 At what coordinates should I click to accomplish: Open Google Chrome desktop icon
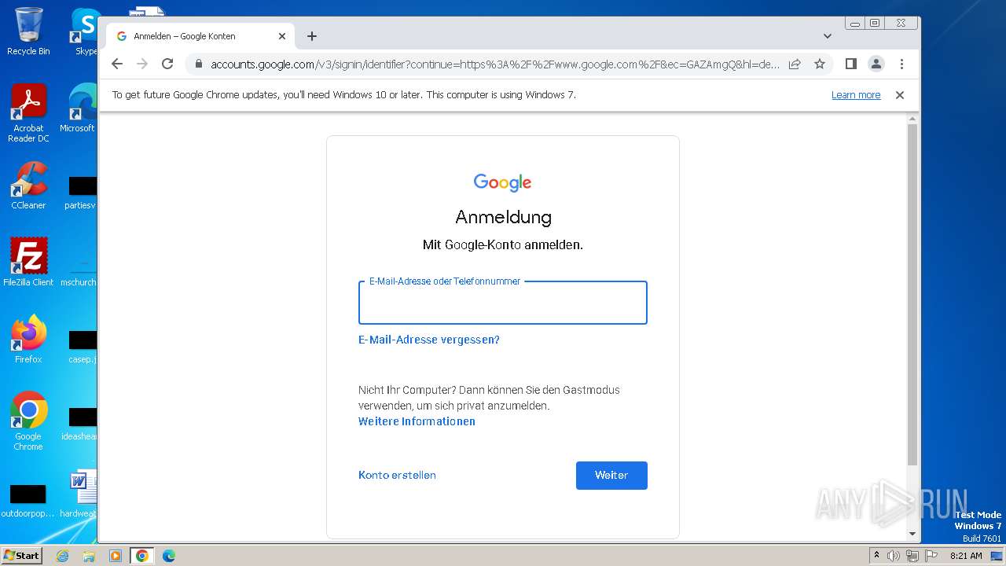point(28,421)
